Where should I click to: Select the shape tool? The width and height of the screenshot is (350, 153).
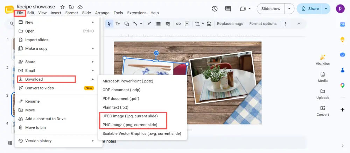(x=127, y=24)
